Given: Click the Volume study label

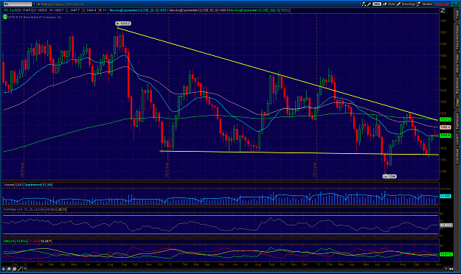Looking at the screenshot, I should click(x=9, y=185).
